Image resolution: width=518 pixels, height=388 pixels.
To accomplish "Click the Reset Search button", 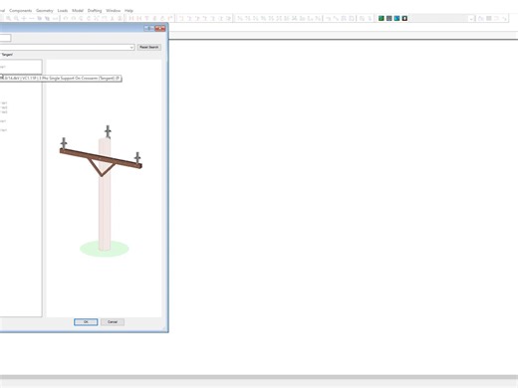I will (149, 47).
